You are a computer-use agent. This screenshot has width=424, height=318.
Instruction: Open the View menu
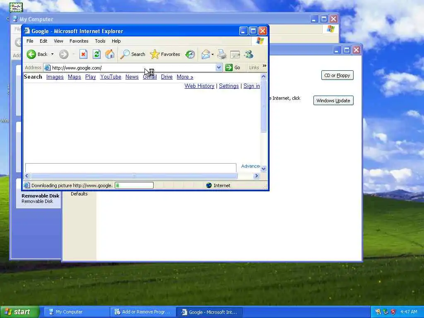pyautogui.click(x=58, y=41)
